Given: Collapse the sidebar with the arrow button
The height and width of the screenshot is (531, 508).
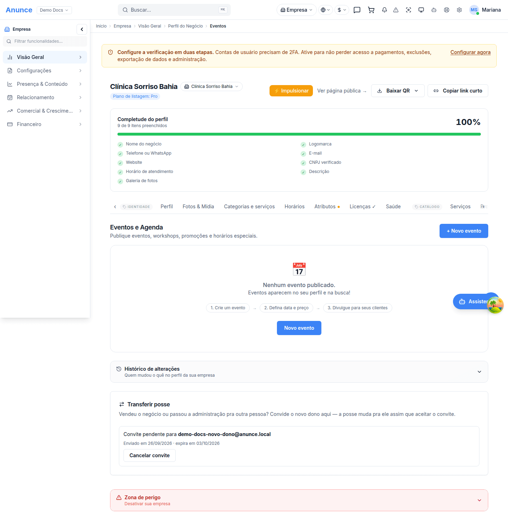Looking at the screenshot, I should [82, 29].
